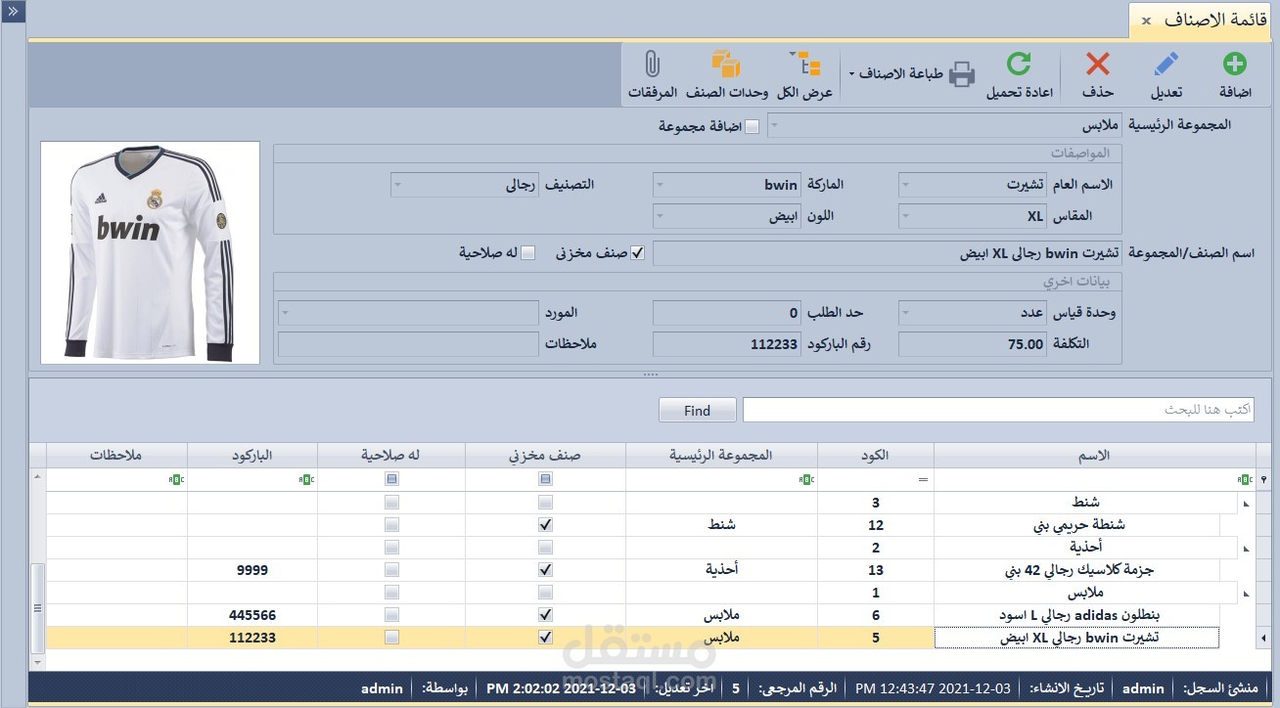The width and height of the screenshot is (1280, 708).
Task: Click الاسم column filter icon
Action: coord(1245,479)
